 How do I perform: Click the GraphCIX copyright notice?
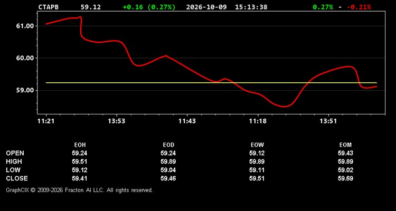point(79,190)
